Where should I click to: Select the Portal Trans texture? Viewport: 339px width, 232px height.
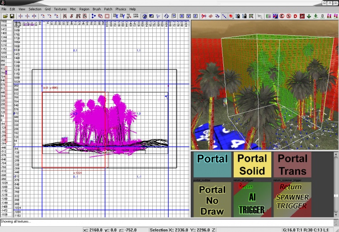tap(292, 165)
